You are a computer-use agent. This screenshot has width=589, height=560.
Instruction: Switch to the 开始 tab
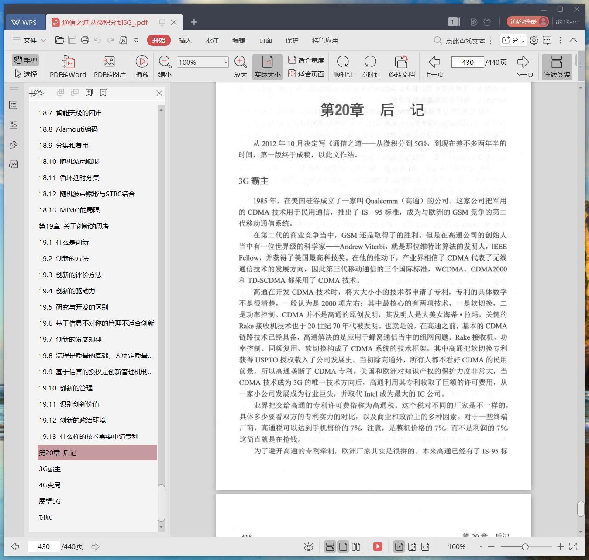click(x=158, y=40)
